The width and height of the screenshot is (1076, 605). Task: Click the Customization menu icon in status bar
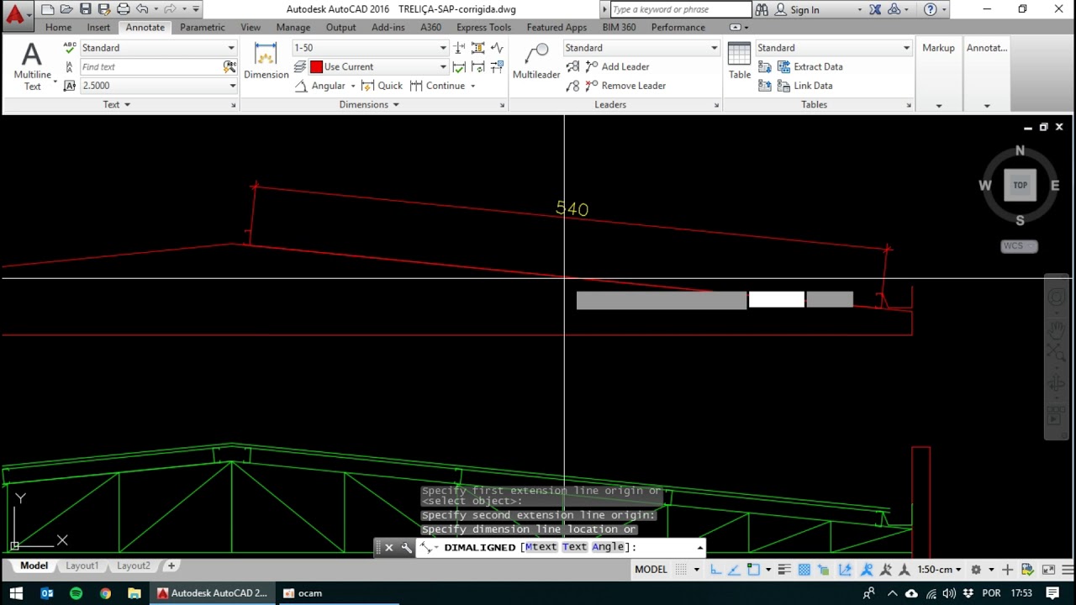tap(1069, 570)
